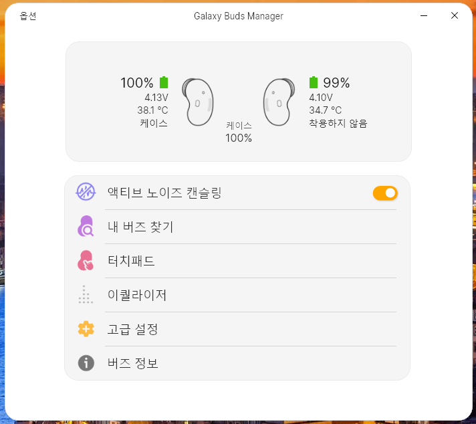Click the Find My Buds magnifier icon
The image size is (476, 424).
(86, 227)
